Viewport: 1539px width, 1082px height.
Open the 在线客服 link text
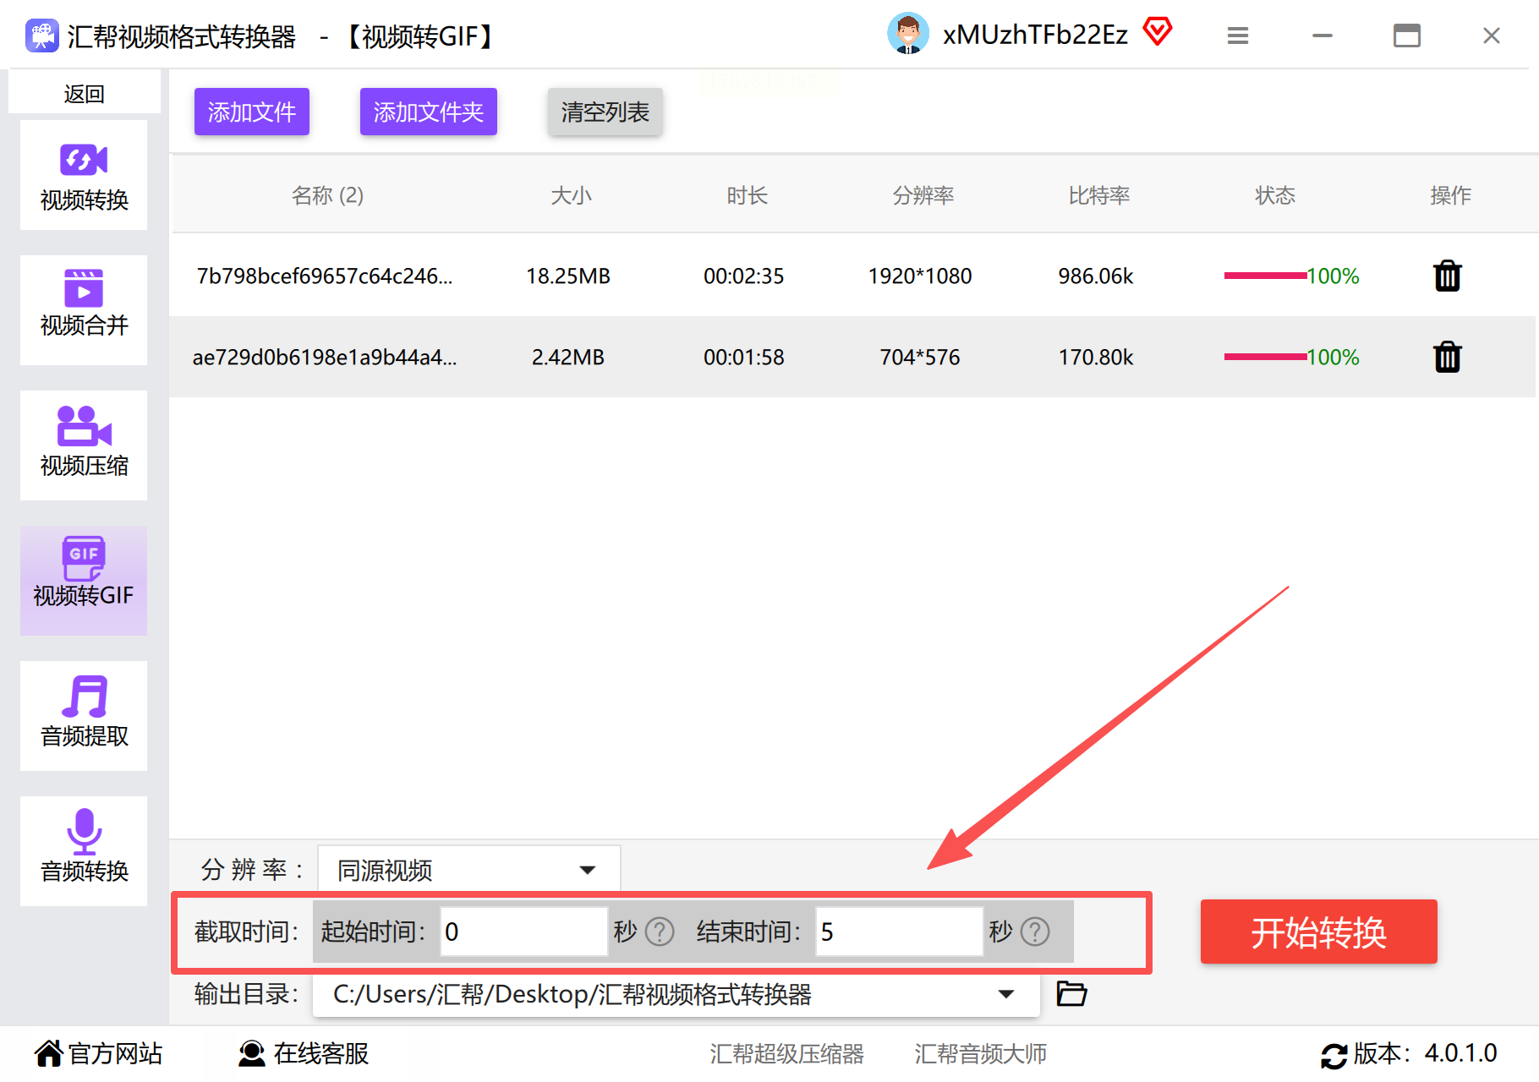coord(321,1053)
